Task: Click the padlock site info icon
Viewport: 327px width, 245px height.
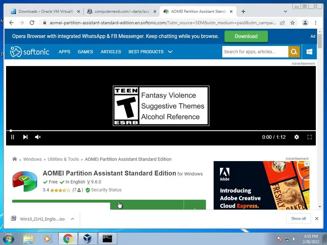Action: (45, 23)
